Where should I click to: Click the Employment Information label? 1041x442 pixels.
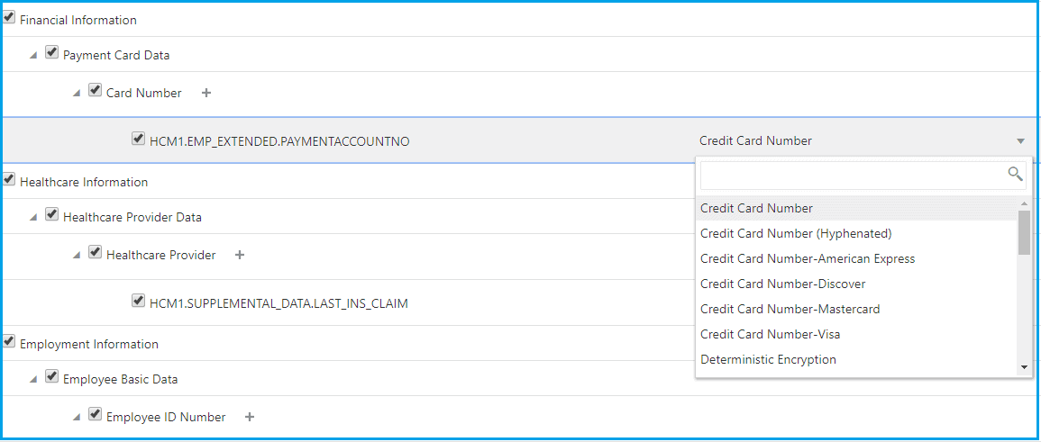(89, 344)
